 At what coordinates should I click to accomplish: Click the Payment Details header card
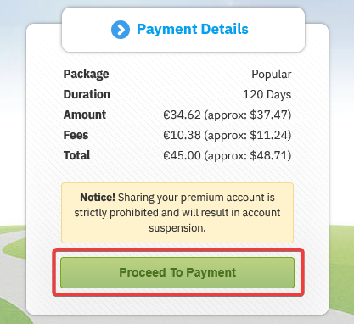point(183,30)
